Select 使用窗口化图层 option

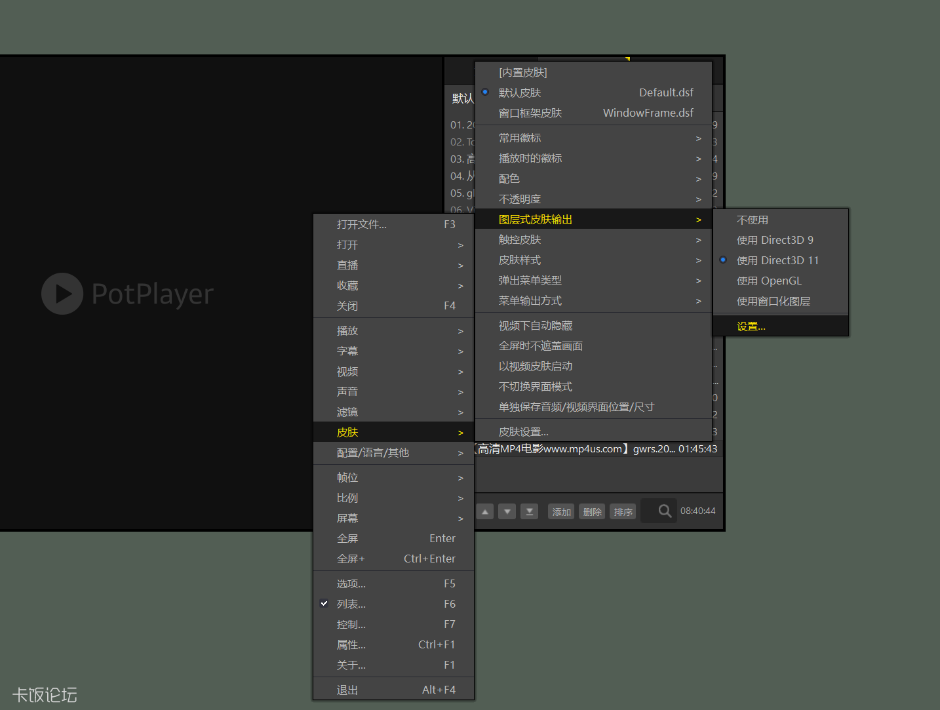781,301
